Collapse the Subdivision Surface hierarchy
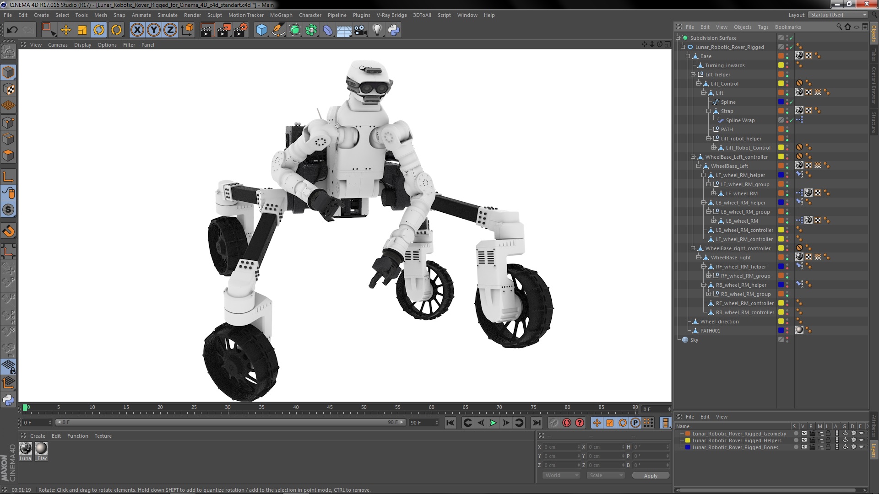 678,38
